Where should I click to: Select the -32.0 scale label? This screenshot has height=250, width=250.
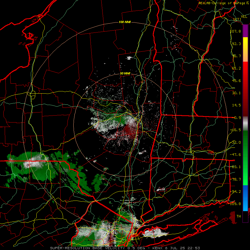(x=236, y=142)
